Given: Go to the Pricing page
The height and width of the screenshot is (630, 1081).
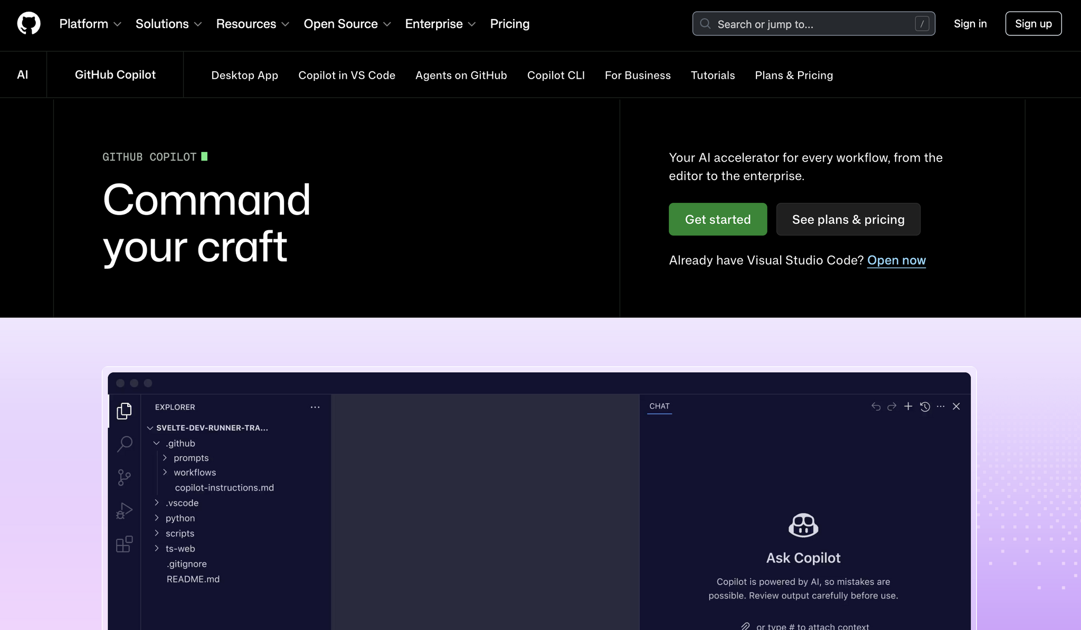Looking at the screenshot, I should pos(509,24).
